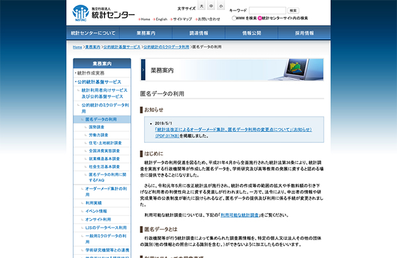Set text size to 小 (small)

(x=221, y=5)
